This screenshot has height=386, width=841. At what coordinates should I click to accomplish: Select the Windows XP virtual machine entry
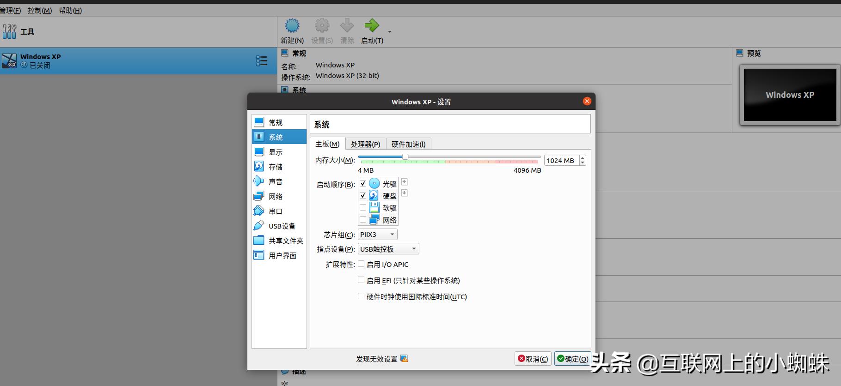(x=138, y=61)
